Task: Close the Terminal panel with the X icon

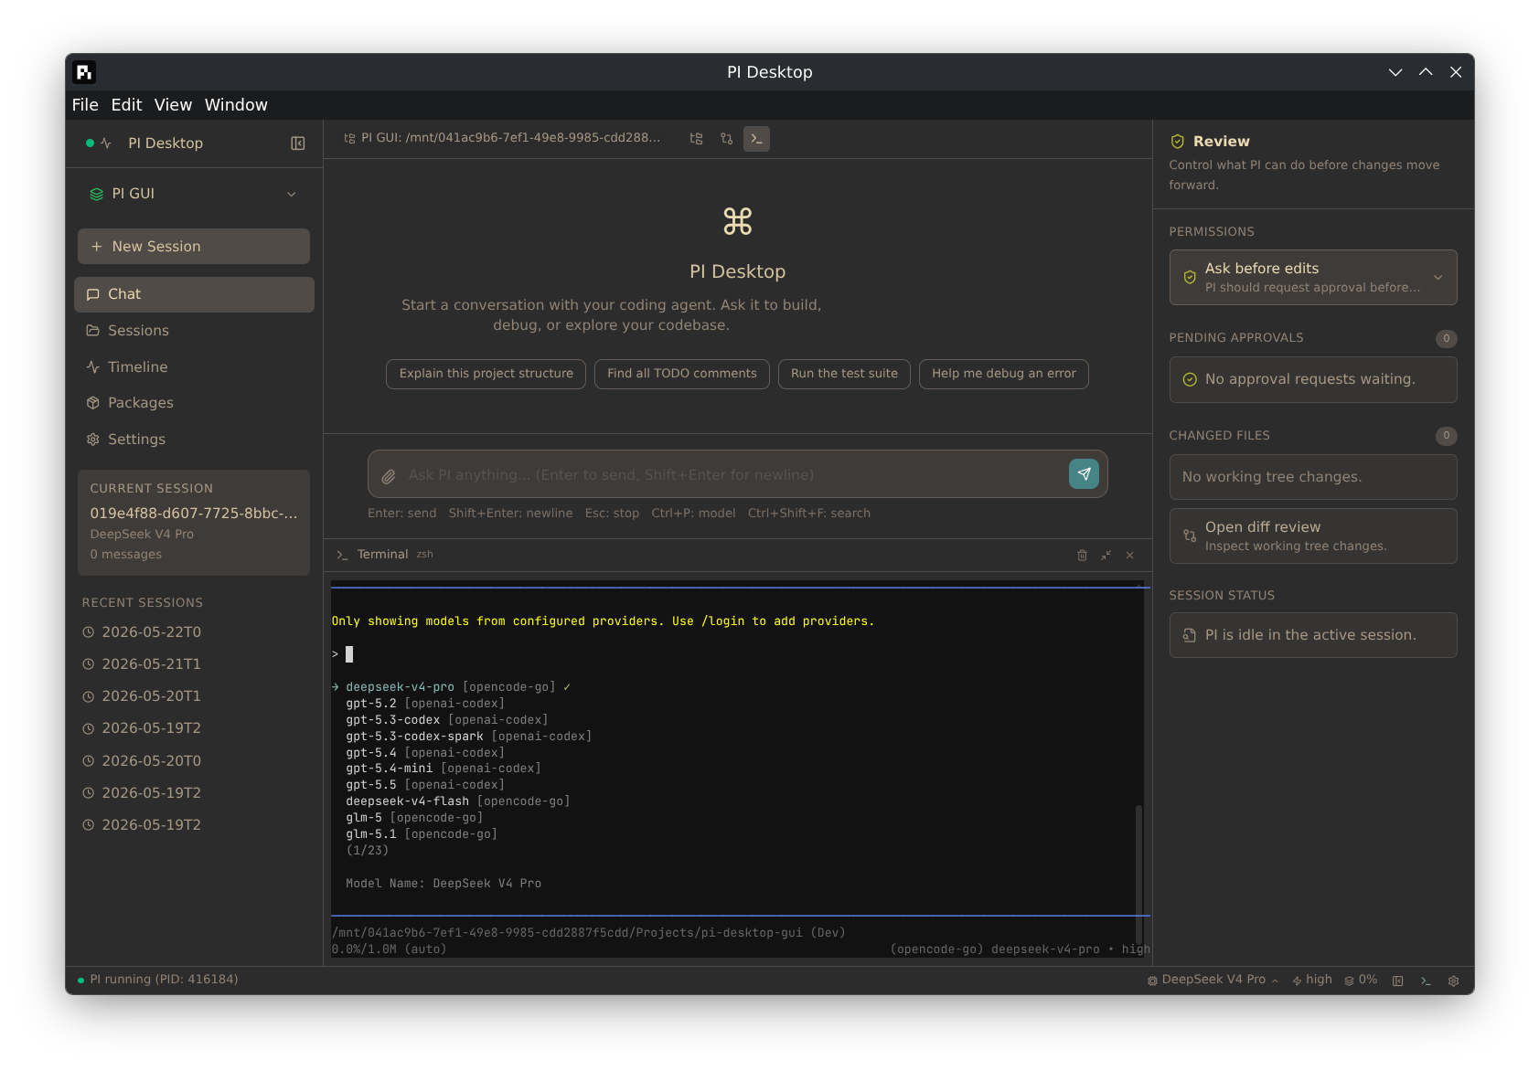Action: pos(1130,556)
